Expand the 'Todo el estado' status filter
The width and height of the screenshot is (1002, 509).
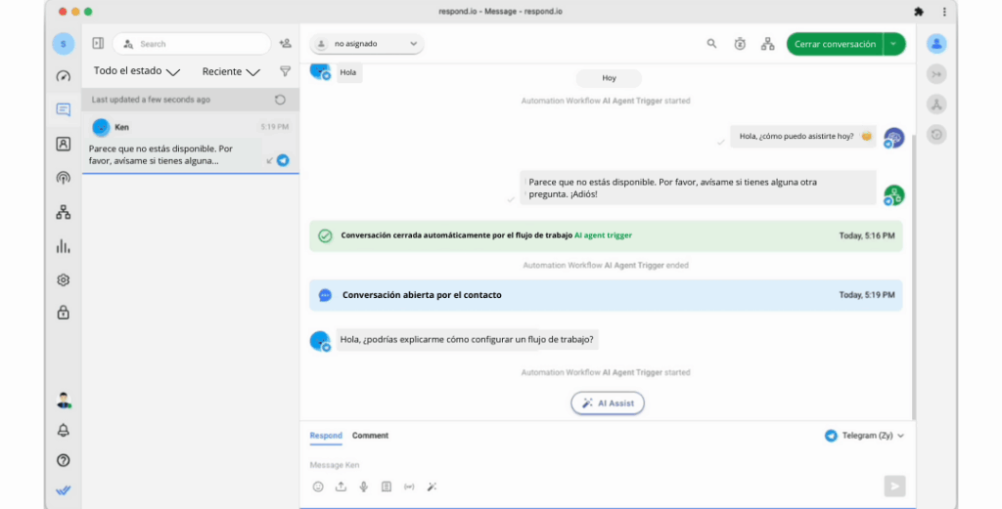click(137, 71)
